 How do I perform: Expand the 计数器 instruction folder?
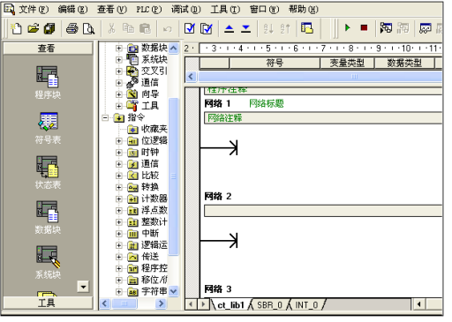[x=118, y=199]
